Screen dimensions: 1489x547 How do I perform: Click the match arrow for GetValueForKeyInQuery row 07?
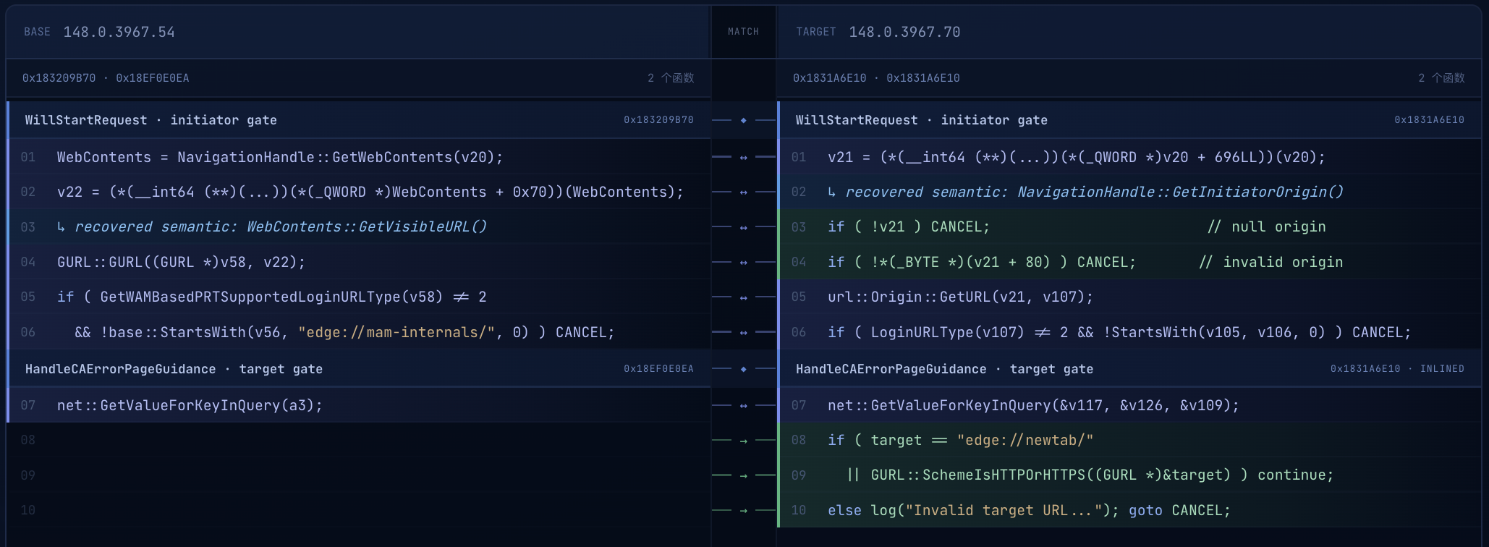tap(743, 405)
